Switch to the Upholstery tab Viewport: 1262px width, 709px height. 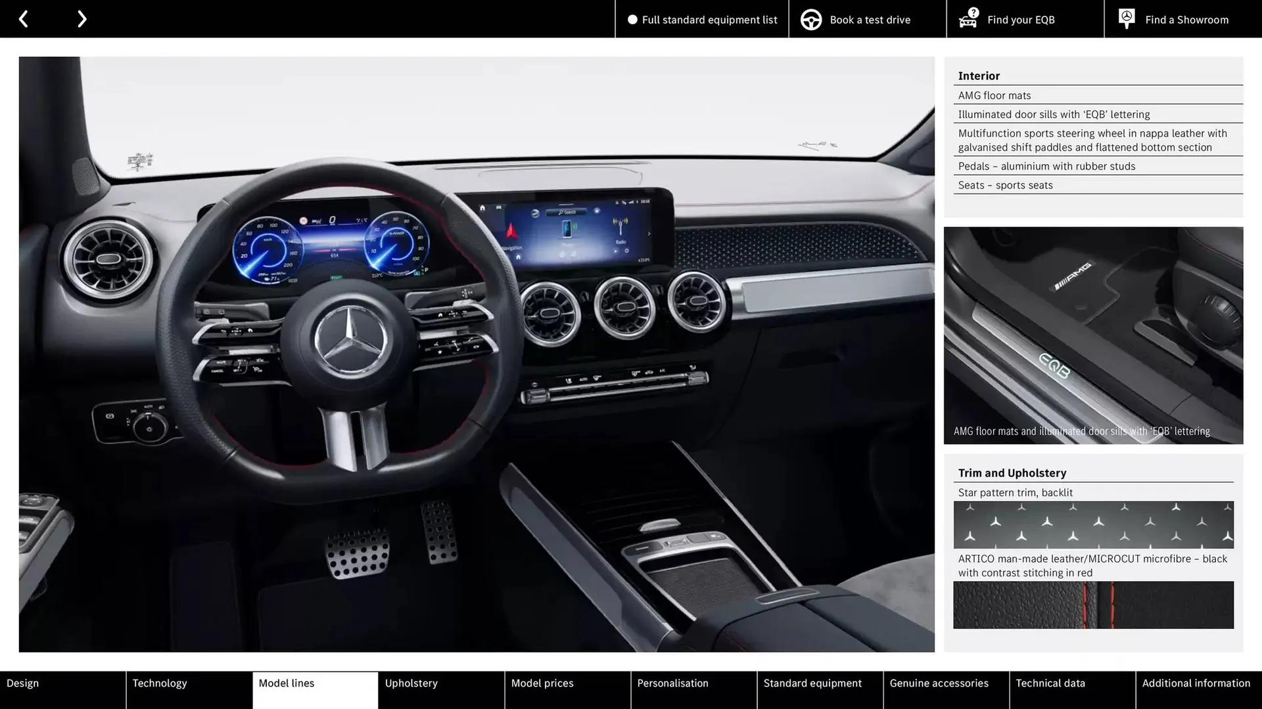click(441, 690)
